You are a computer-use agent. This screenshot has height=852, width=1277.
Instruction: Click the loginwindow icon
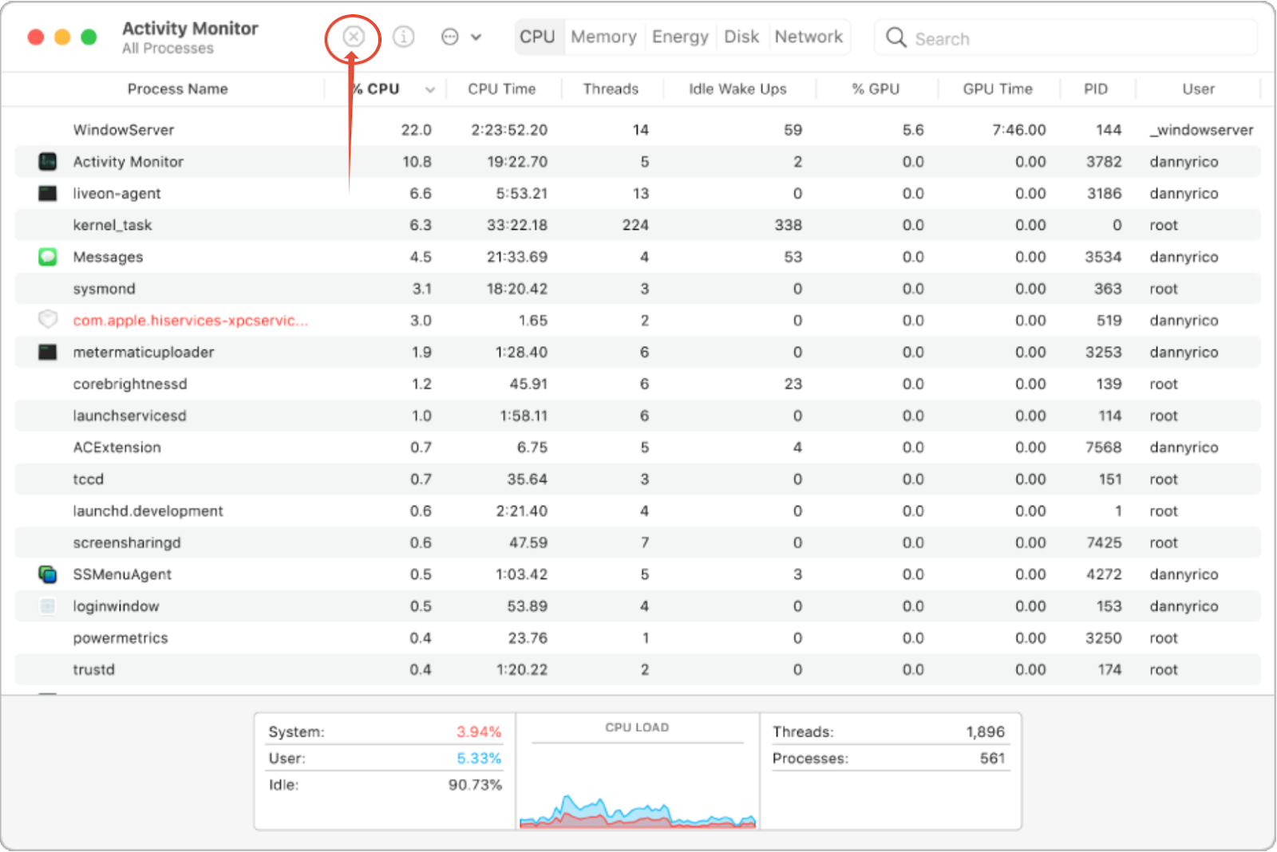pyautogui.click(x=48, y=606)
